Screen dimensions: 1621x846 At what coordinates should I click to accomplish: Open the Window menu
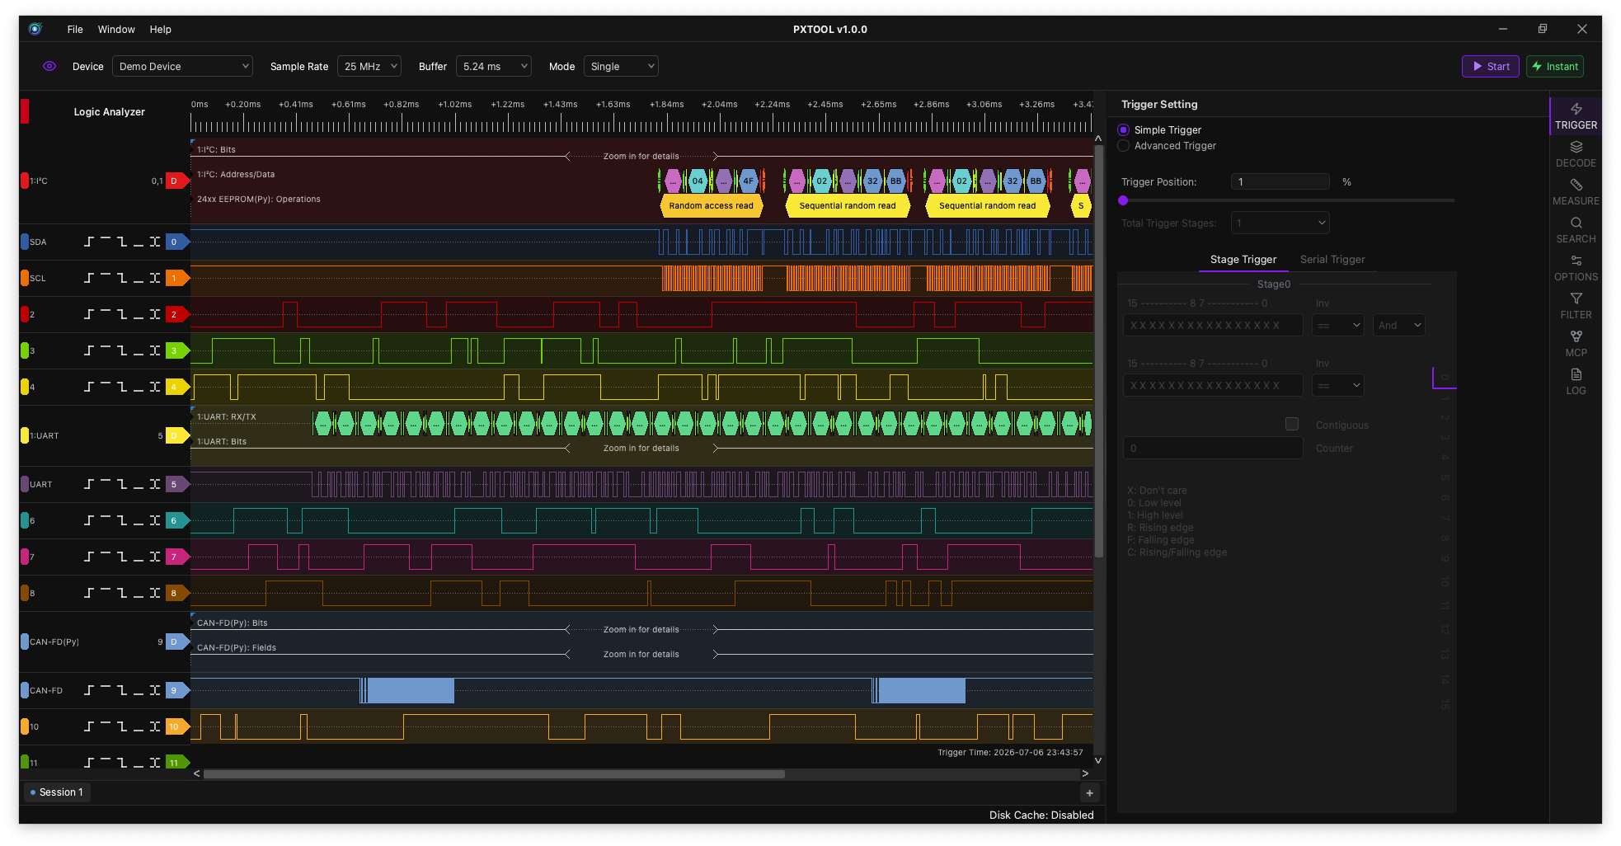[x=116, y=29]
